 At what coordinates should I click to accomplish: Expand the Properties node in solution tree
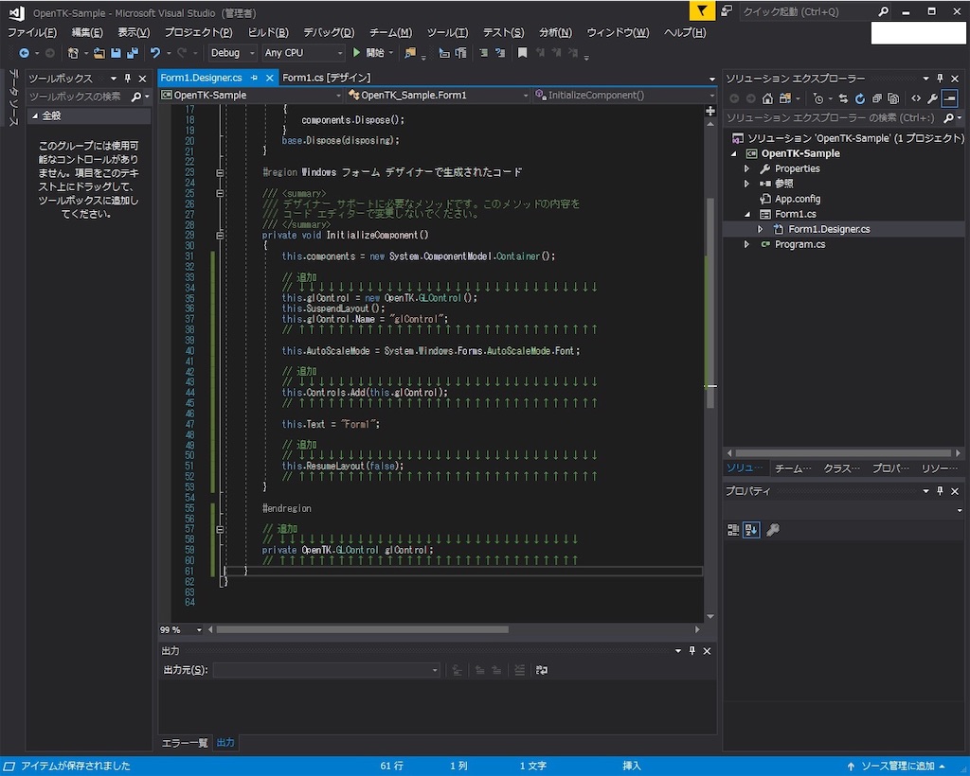point(746,168)
